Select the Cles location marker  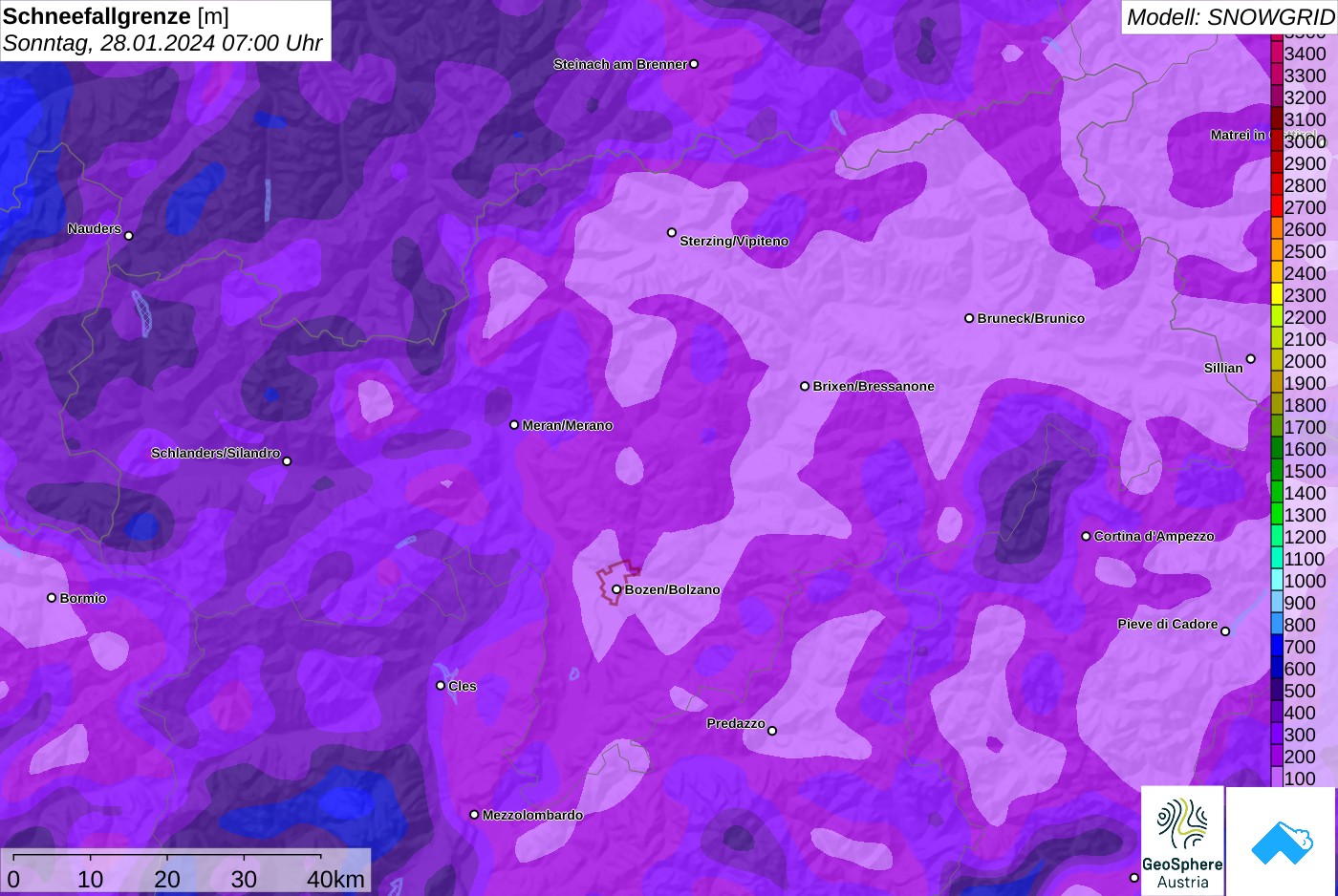click(441, 685)
